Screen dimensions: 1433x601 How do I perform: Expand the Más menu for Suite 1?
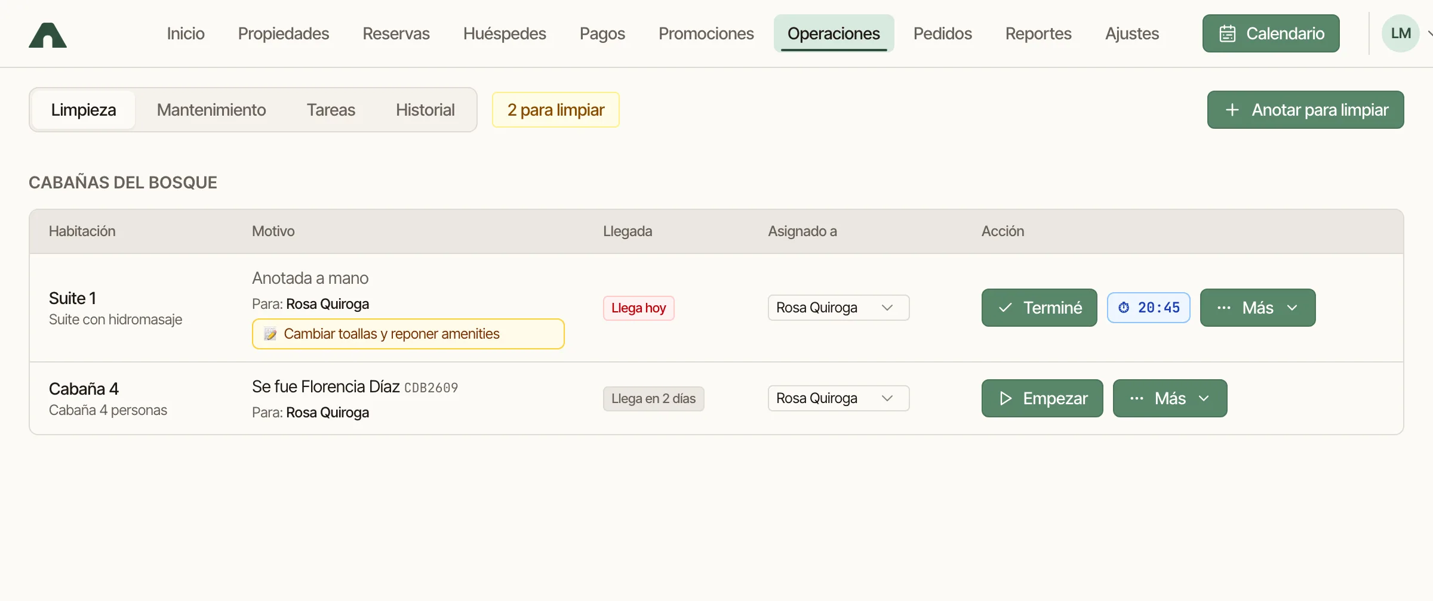click(1257, 308)
